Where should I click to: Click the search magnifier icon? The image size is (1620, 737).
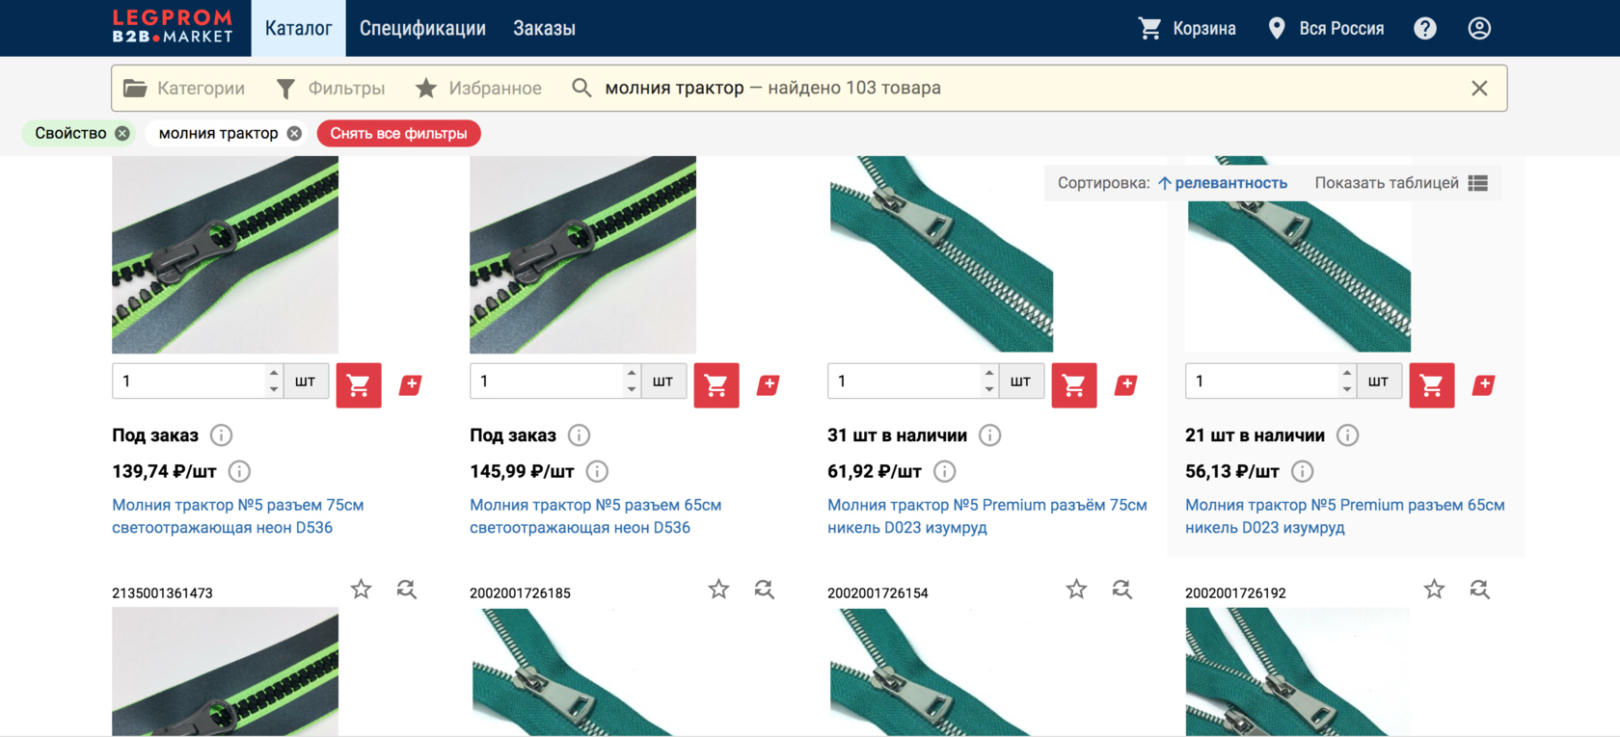click(581, 88)
